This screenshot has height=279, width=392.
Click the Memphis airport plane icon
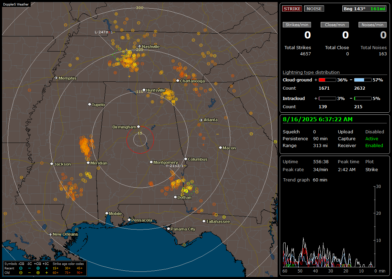click(x=56, y=78)
